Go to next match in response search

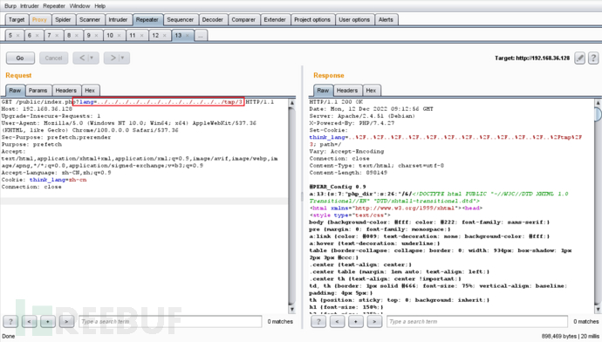coord(374,321)
